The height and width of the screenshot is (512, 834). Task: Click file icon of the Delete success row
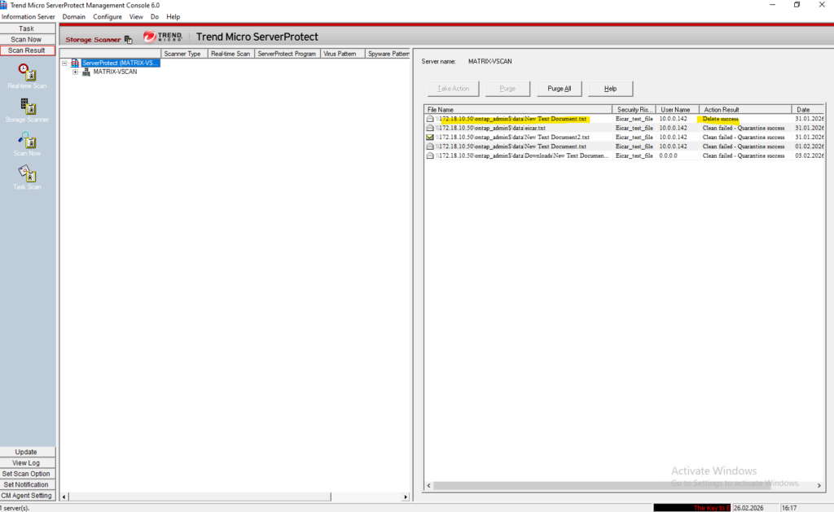tap(430, 119)
